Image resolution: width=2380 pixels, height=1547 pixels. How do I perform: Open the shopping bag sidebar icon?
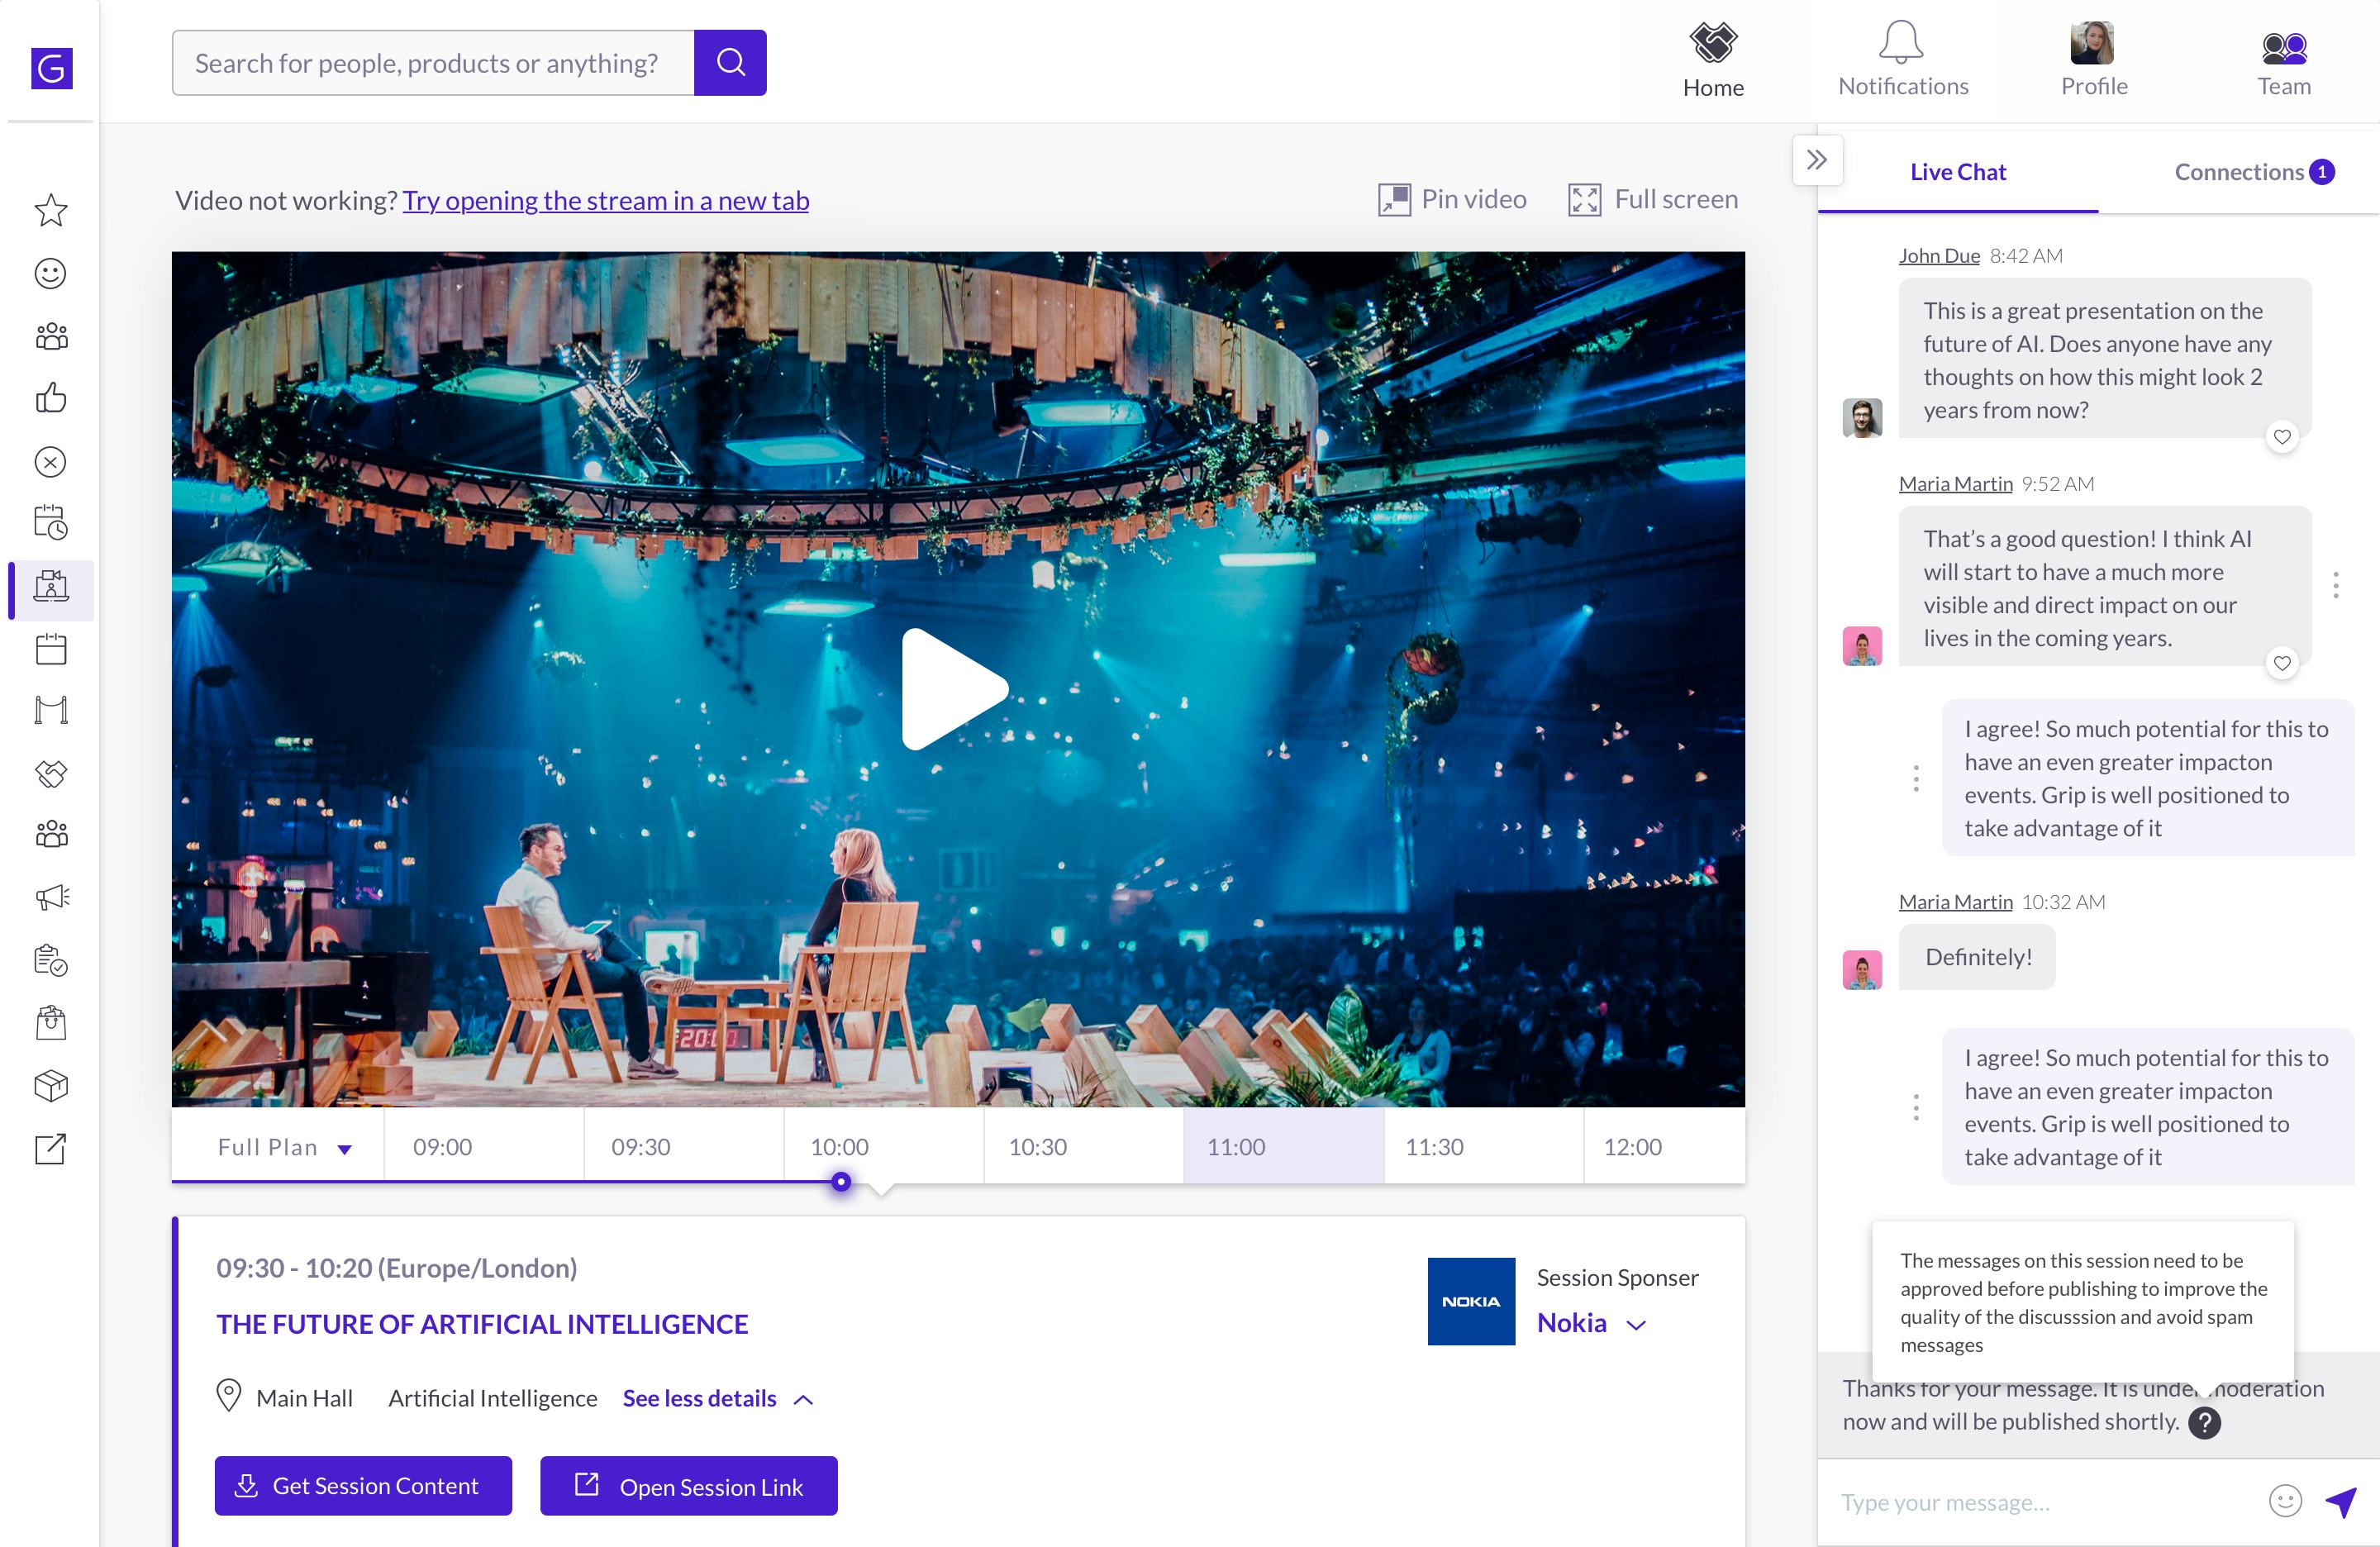click(x=50, y=1023)
